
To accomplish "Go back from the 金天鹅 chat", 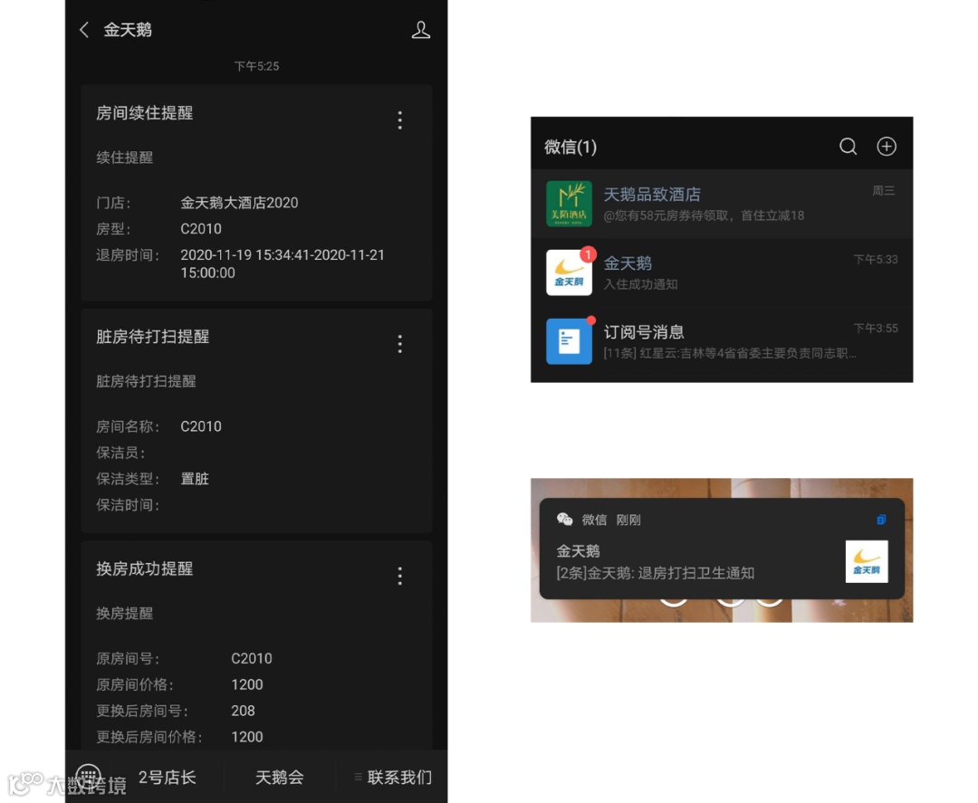I will click(x=84, y=29).
